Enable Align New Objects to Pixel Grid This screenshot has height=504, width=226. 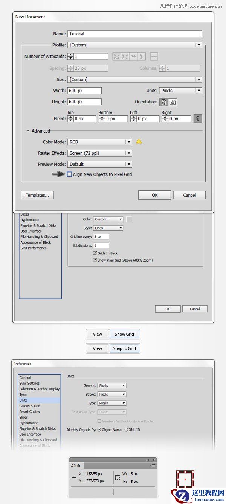(69, 174)
